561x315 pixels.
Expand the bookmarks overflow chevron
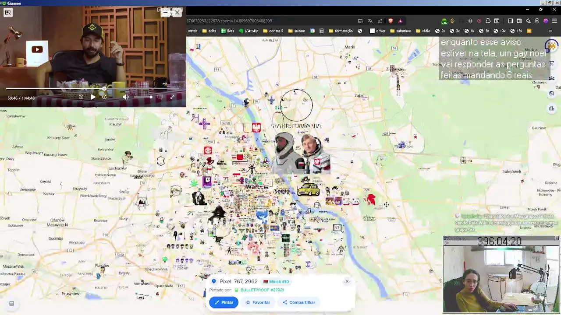[x=550, y=31]
